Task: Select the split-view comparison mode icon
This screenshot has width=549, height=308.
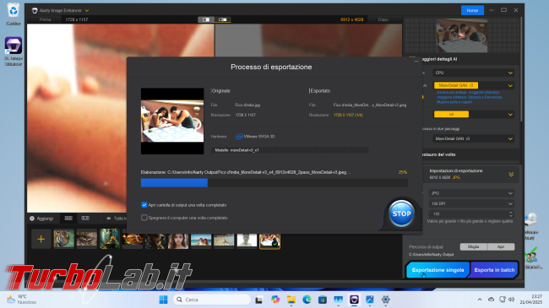Action: (206, 19)
